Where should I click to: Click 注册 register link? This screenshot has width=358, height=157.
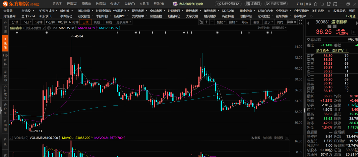(300, 4)
